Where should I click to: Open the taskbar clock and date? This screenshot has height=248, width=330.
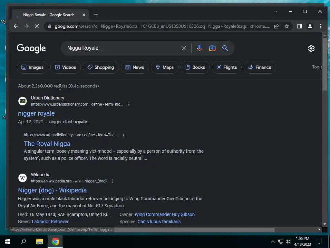[302, 242]
